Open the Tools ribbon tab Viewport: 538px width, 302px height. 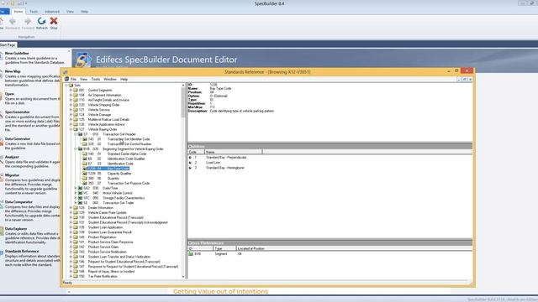click(x=34, y=12)
